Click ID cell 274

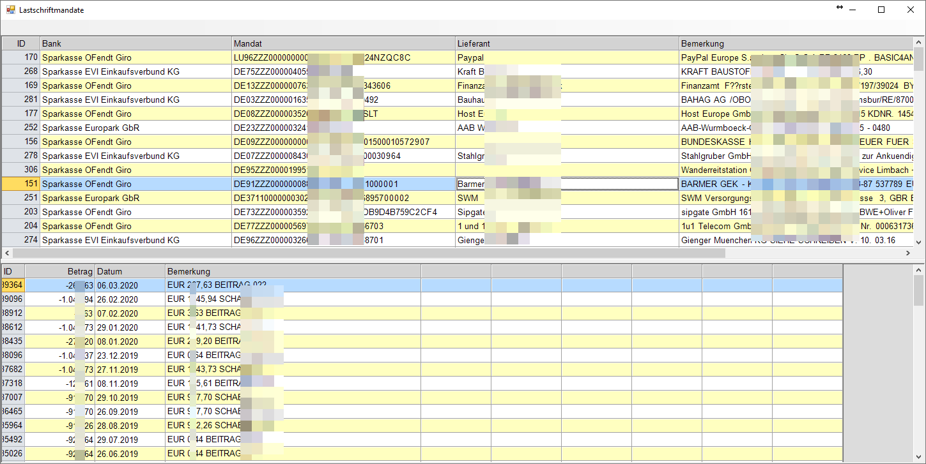[21, 240]
